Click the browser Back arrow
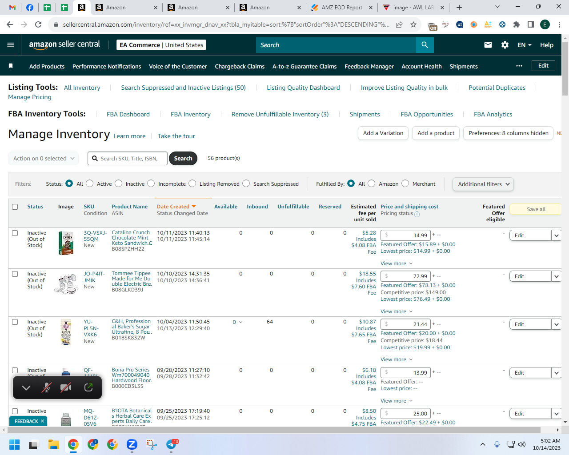This screenshot has height=455, width=569. (x=10, y=24)
